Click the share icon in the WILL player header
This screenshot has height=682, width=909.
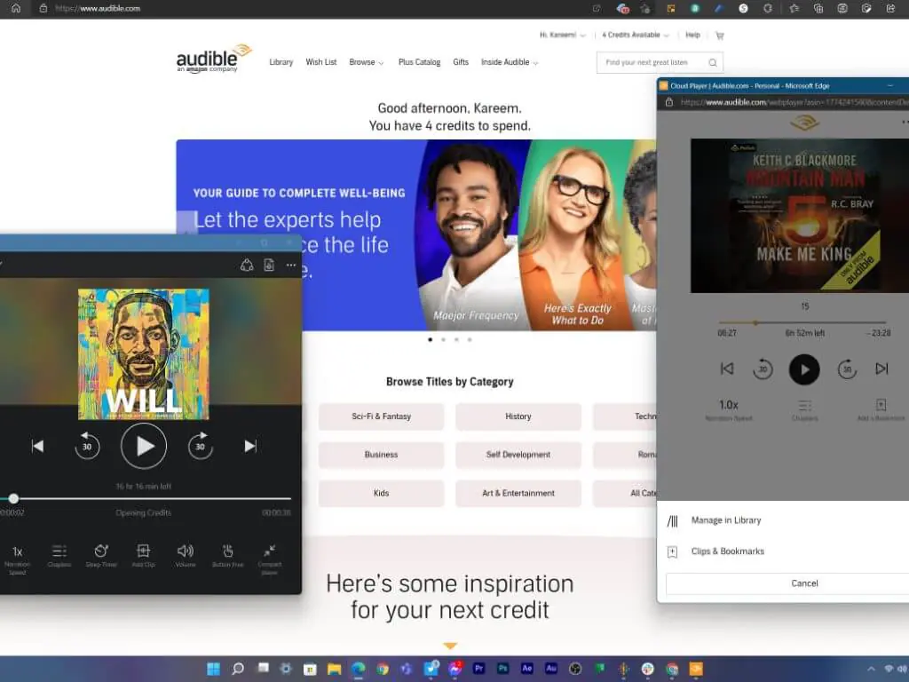tap(247, 265)
